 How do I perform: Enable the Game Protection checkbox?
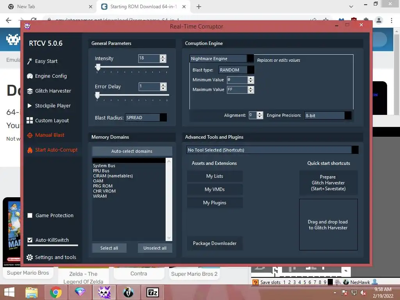(30, 216)
